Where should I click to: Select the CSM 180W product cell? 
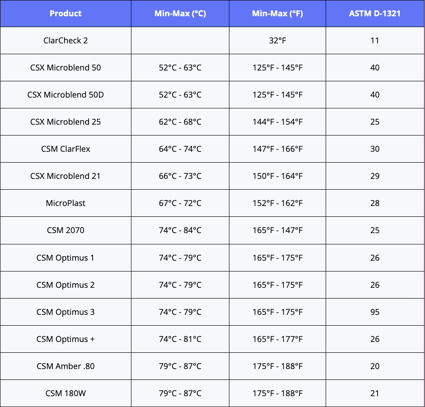pos(65,393)
